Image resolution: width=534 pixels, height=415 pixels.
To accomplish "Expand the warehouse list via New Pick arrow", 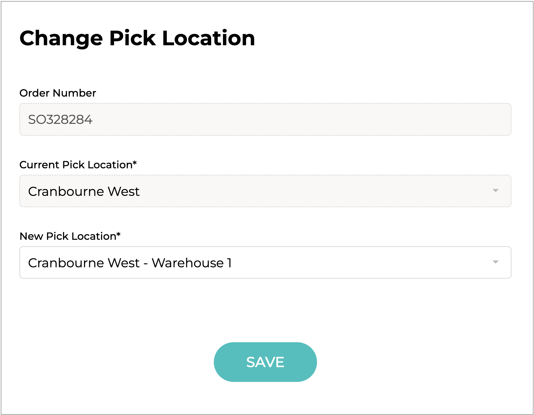I will pos(495,262).
